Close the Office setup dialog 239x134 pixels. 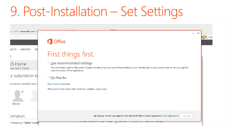pos(198,33)
